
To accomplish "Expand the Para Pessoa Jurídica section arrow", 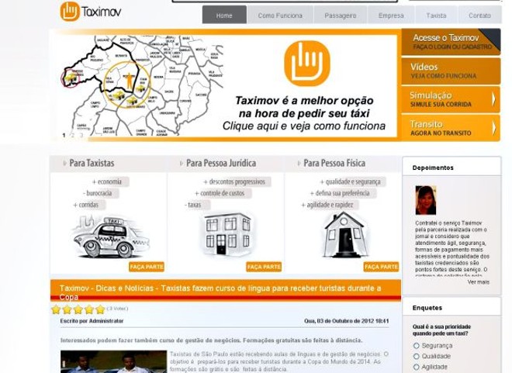I will 182,163.
